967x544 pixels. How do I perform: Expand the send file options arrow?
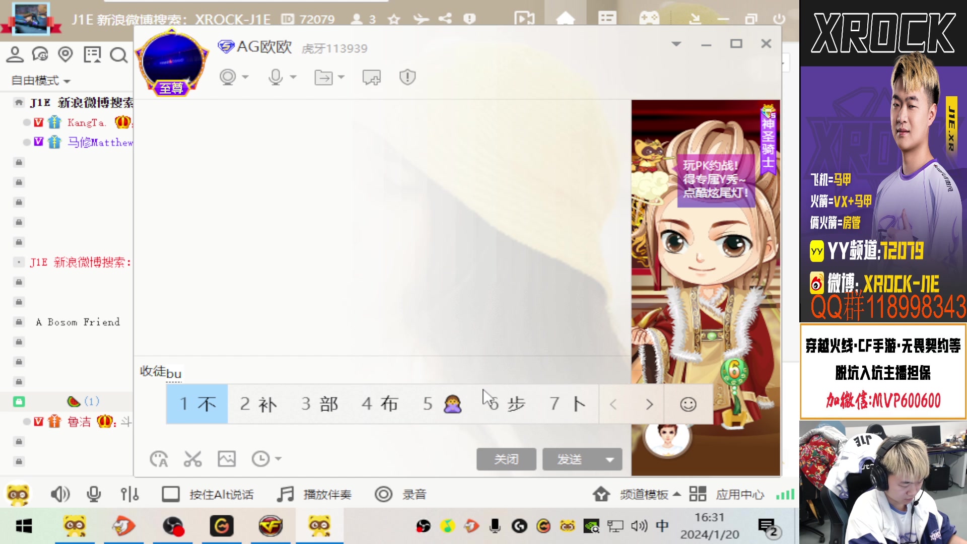(341, 77)
